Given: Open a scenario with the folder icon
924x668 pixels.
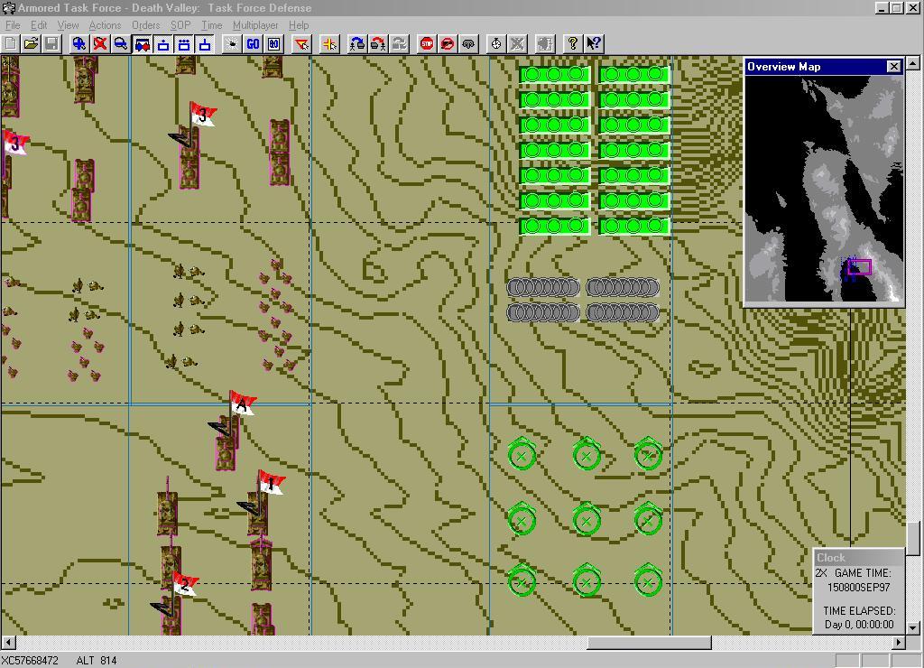Looking at the screenshot, I should click(x=31, y=43).
